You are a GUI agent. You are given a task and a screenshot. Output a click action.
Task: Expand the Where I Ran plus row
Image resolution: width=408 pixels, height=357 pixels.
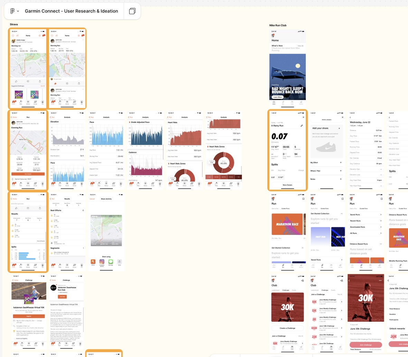pos(326,171)
